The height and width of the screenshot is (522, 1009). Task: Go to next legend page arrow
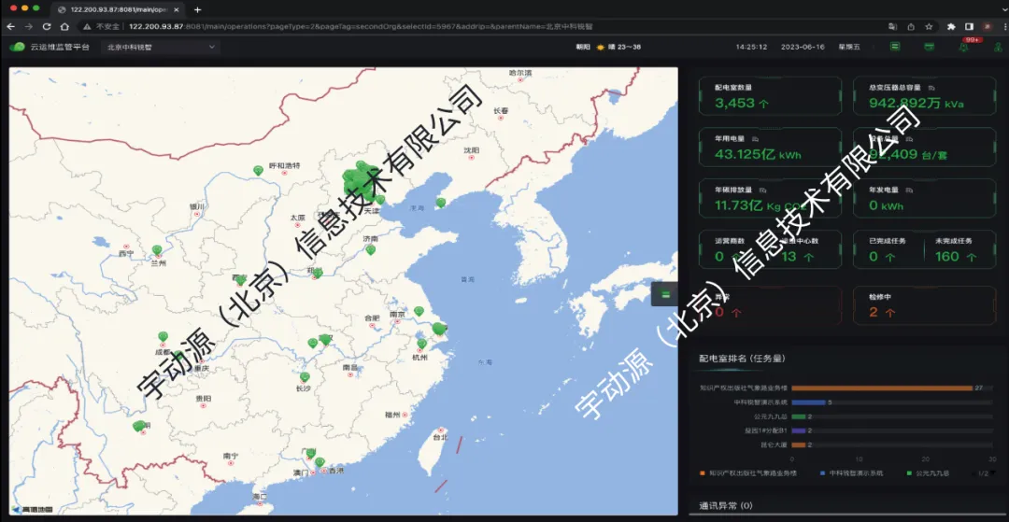pyautogui.click(x=992, y=473)
